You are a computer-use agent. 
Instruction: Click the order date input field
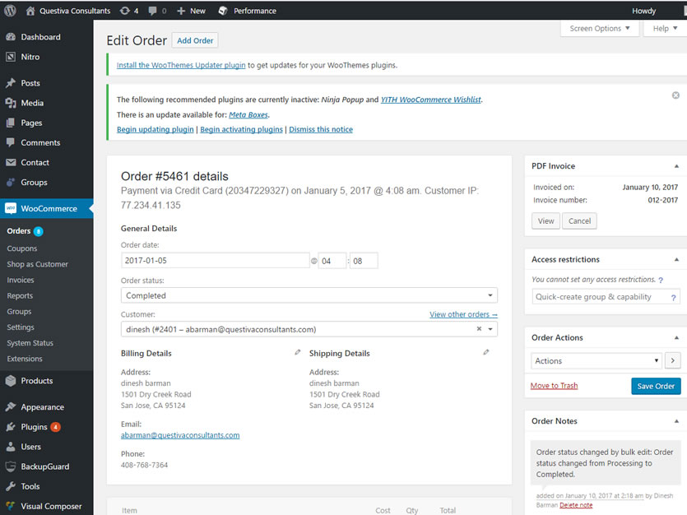tap(215, 261)
